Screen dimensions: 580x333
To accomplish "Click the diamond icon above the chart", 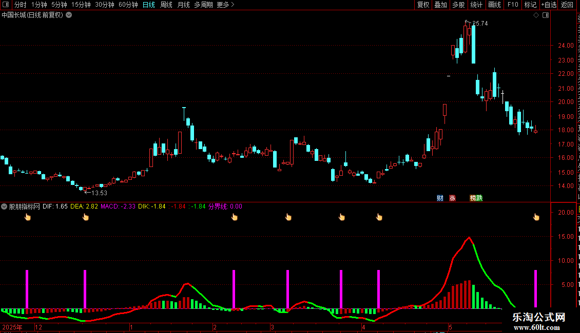I will pyautogui.click(x=536, y=15).
